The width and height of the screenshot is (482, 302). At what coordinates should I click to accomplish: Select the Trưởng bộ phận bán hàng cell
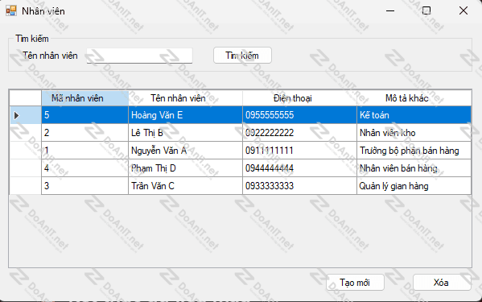(x=414, y=151)
